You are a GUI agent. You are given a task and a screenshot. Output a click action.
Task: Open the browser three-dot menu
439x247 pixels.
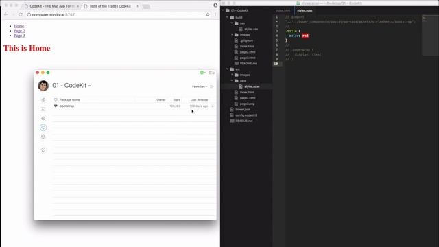tap(215, 14)
